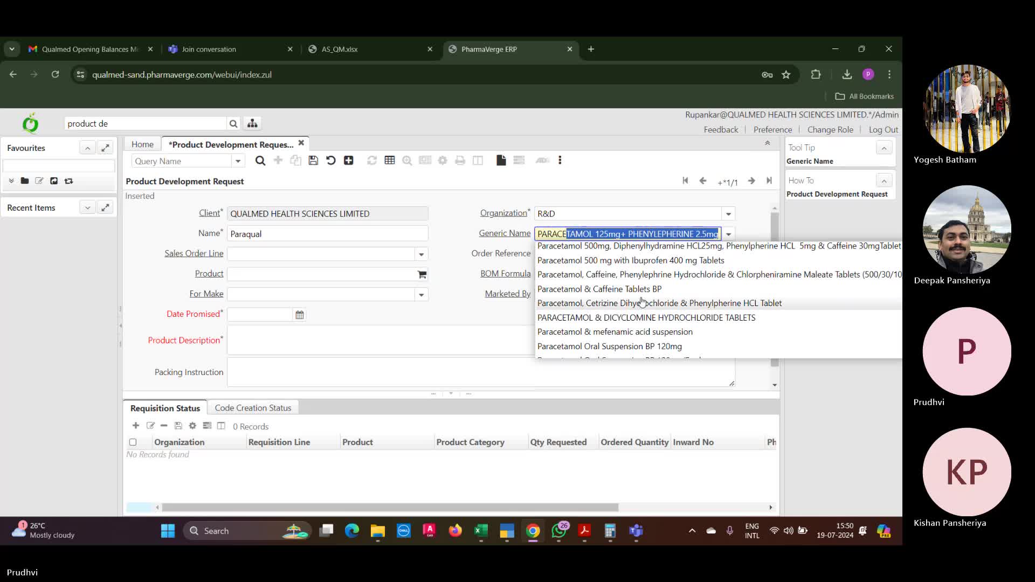
Task: Click the Undo changes toolbar icon
Action: pyautogui.click(x=331, y=161)
